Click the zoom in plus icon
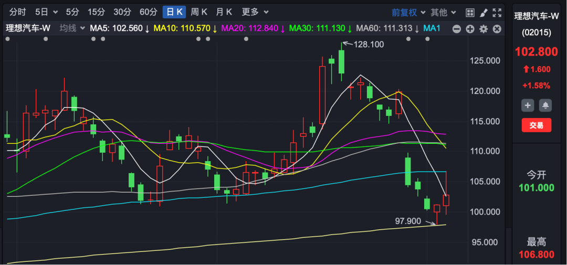Screen dimensions: 567x265 470,29
